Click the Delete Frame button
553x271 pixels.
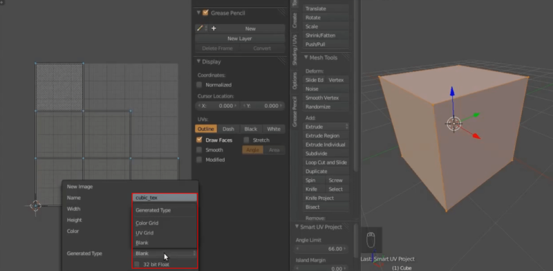pos(217,48)
